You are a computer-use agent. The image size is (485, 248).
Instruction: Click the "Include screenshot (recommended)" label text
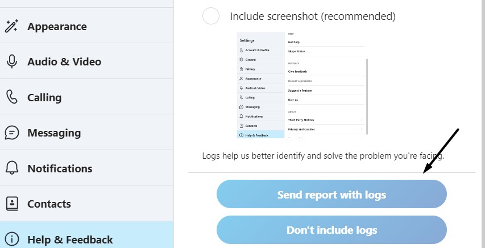point(312,16)
